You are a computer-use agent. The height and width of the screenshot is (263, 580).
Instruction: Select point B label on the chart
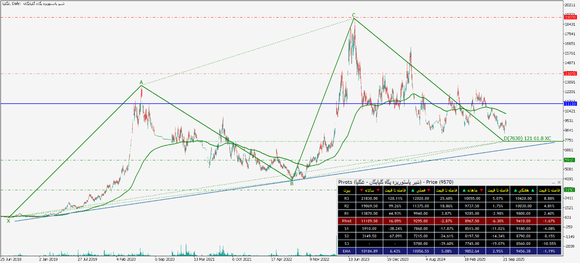coord(292,183)
